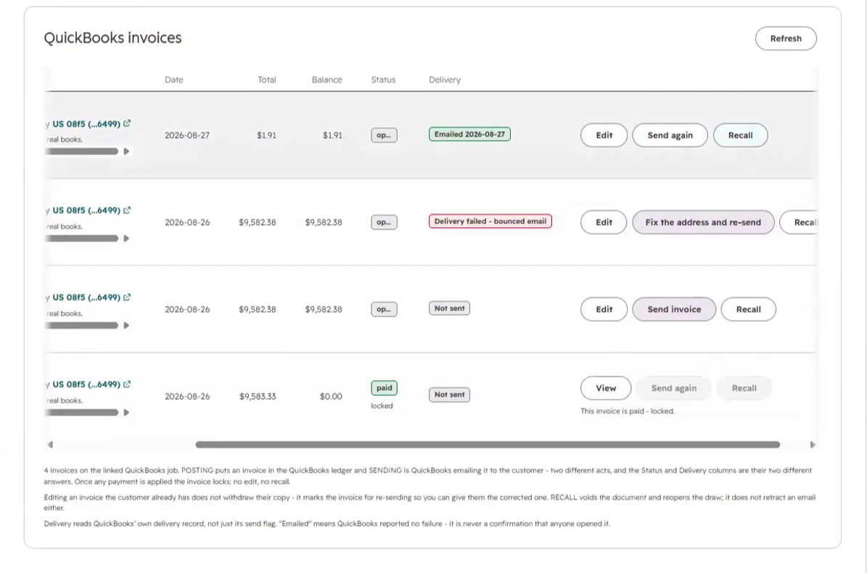Click the QuickBooks invoices heading
The image size is (867, 573).
click(x=112, y=38)
